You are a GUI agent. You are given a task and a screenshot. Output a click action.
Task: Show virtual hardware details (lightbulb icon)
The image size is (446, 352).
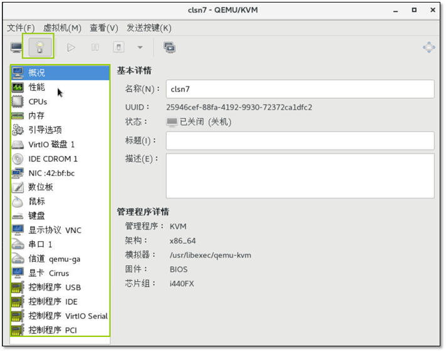point(40,47)
